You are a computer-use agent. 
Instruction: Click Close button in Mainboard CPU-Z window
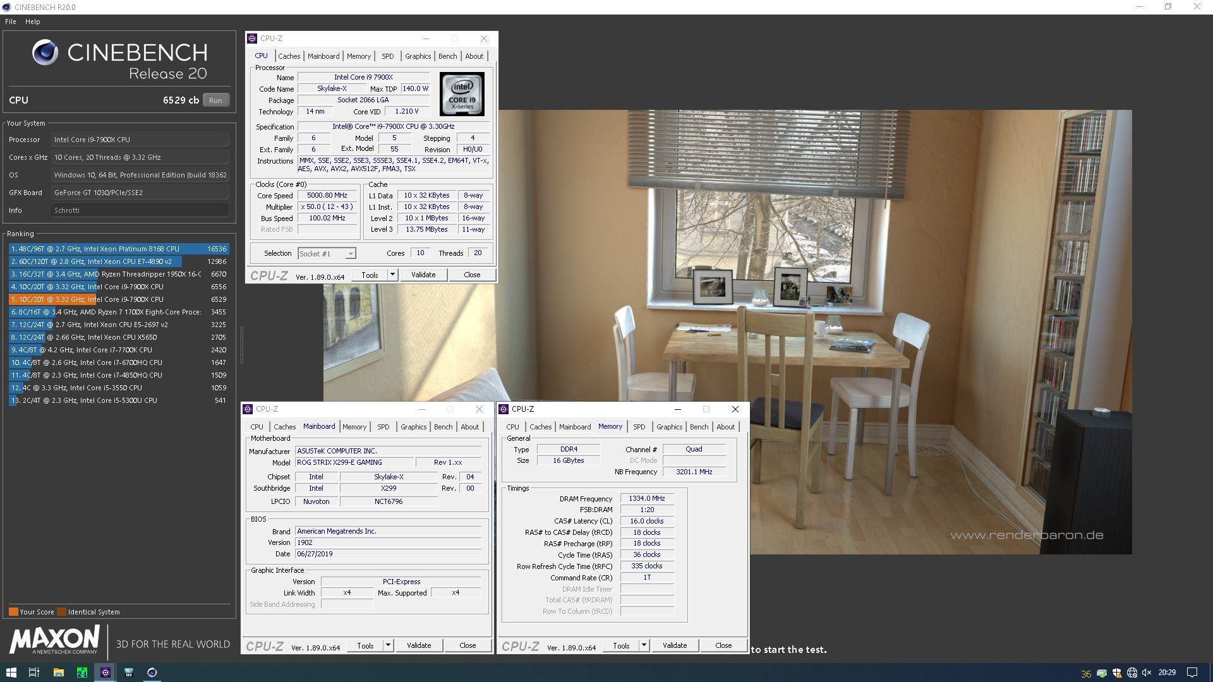tap(468, 645)
